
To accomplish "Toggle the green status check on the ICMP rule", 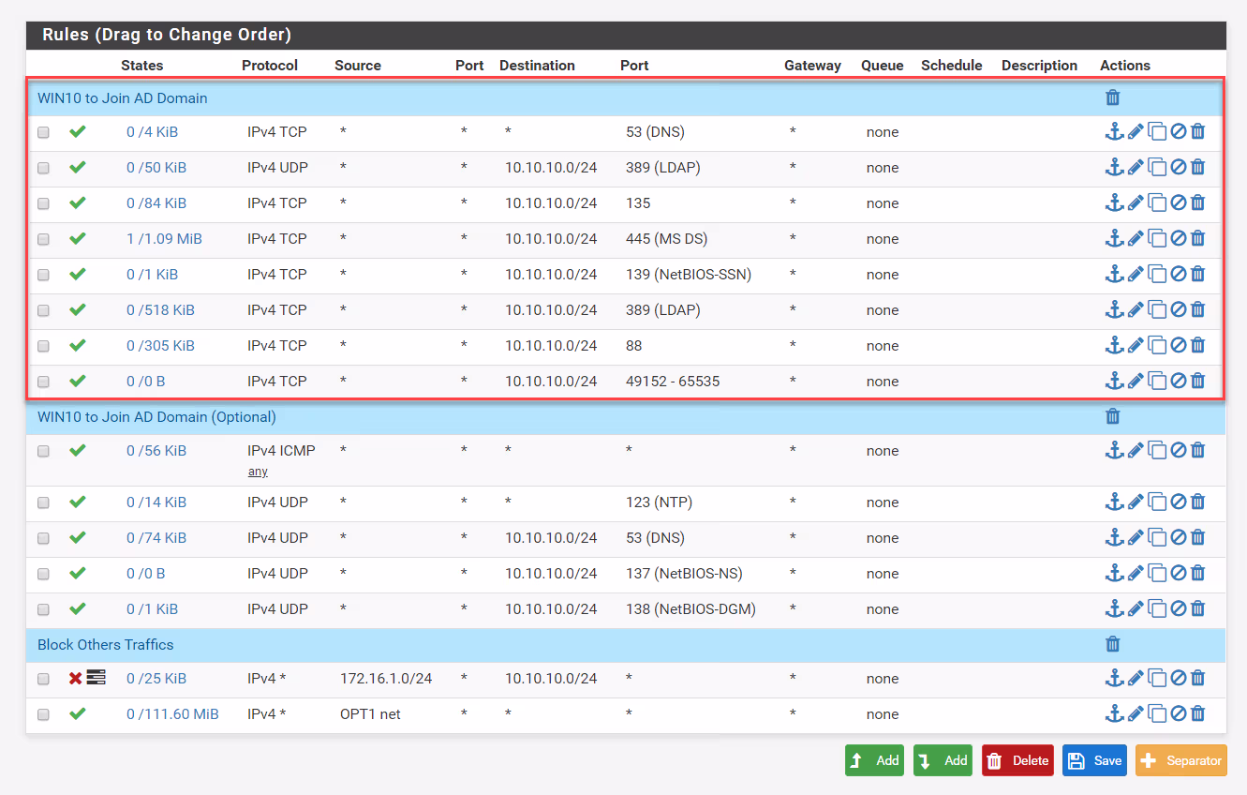I will coord(78,451).
